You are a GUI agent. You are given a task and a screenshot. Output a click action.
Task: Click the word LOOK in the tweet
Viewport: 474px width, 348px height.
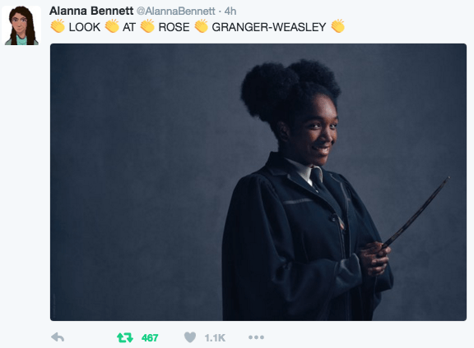pos(84,27)
